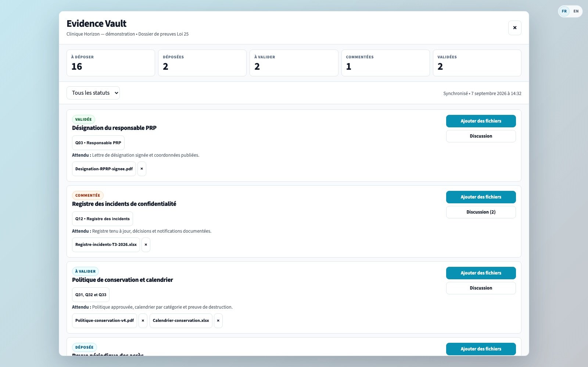Open Discussion for Désignation du responsable PRP
Viewport: 588px width, 367px height.
pos(481,136)
